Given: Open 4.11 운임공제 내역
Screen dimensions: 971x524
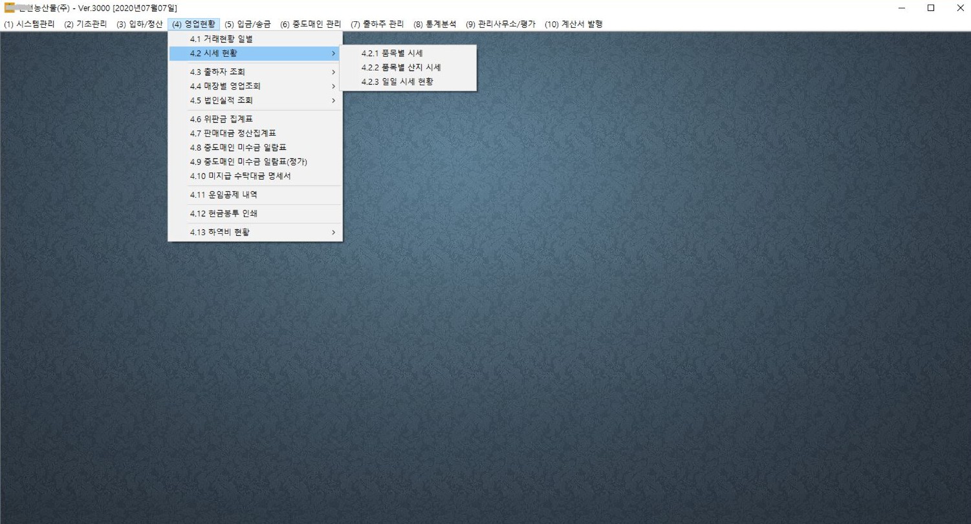Looking at the screenshot, I should [223, 194].
